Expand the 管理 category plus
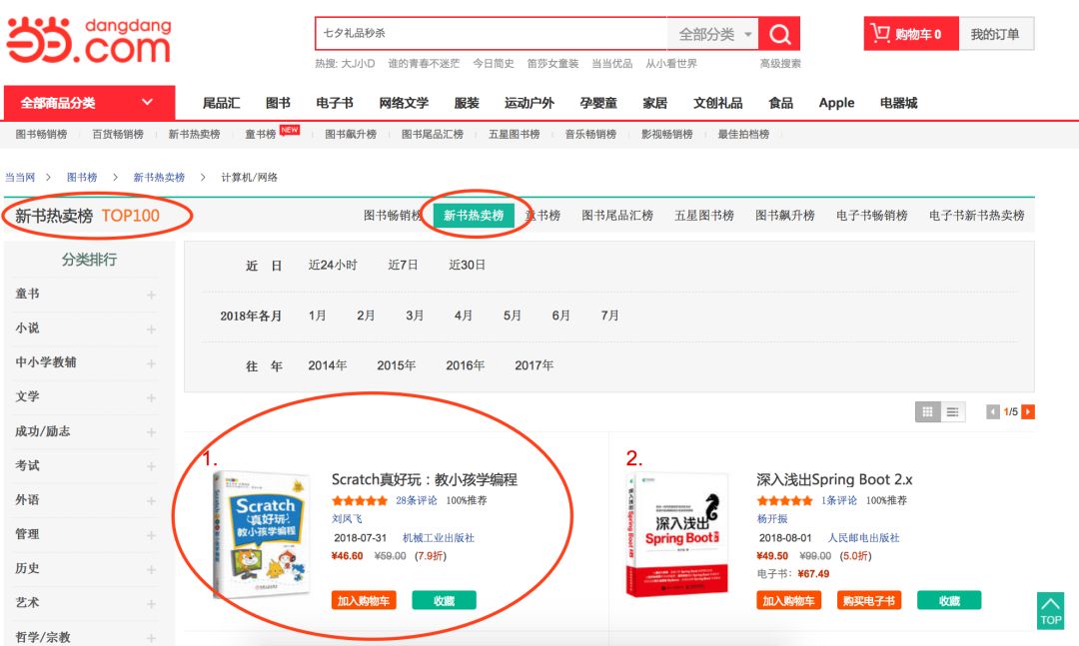Viewport: 1079px width, 646px height. 151,535
